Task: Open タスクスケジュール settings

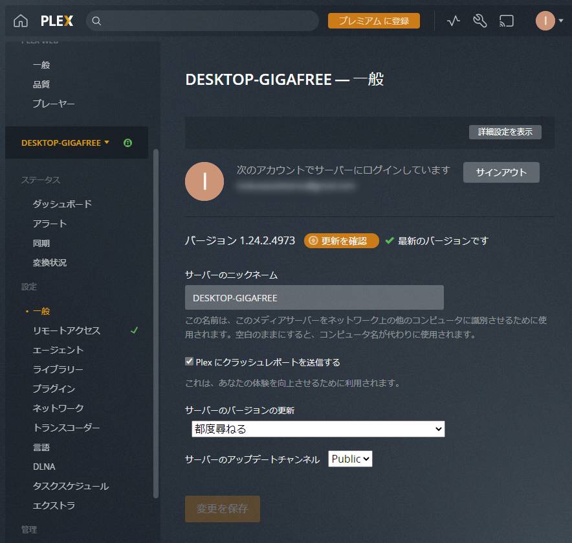Action: coord(71,486)
